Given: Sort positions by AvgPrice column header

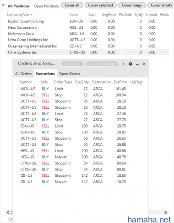Looking at the screenshot, I should click(109, 15).
